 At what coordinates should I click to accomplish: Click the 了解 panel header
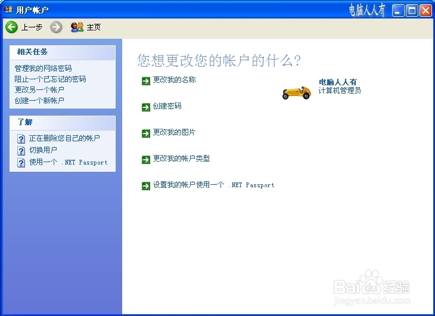click(x=63, y=123)
